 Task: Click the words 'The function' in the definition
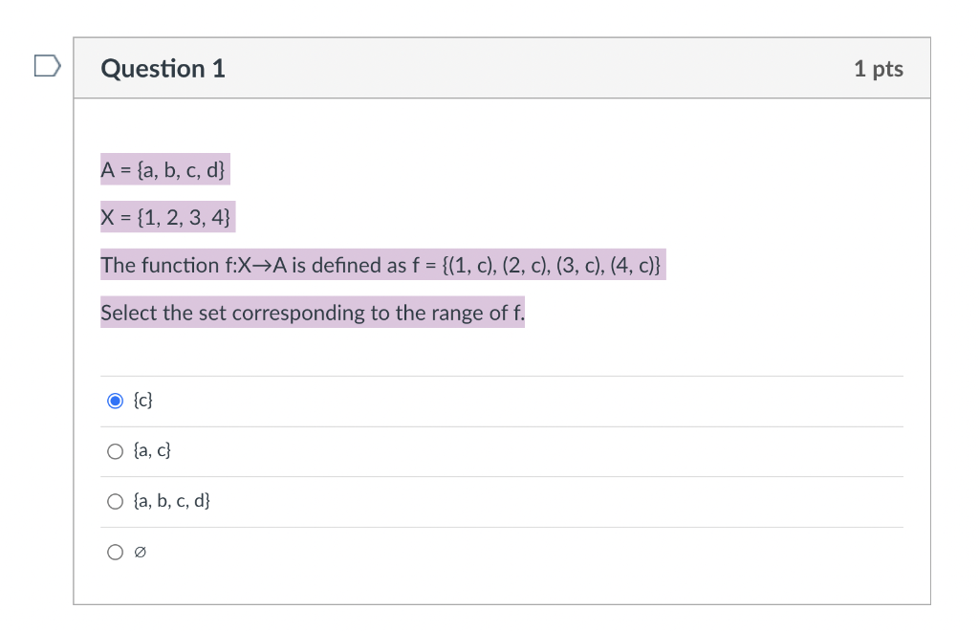[x=160, y=265]
